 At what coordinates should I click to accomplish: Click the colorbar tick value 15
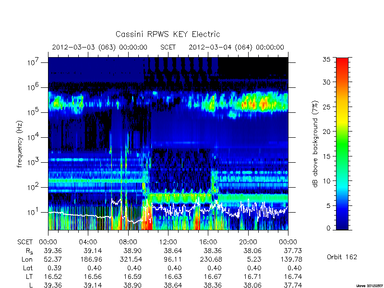[x=327, y=156]
